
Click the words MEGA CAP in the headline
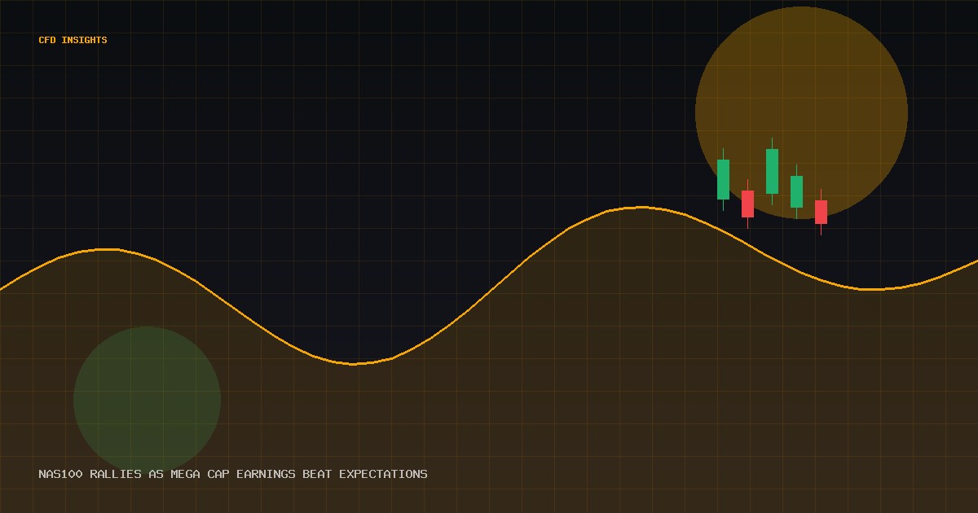[200, 474]
